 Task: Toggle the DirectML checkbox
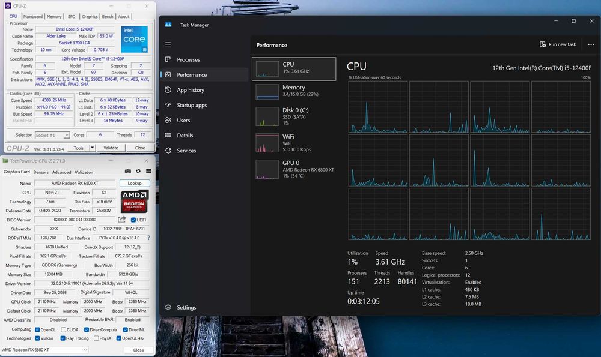click(x=126, y=329)
